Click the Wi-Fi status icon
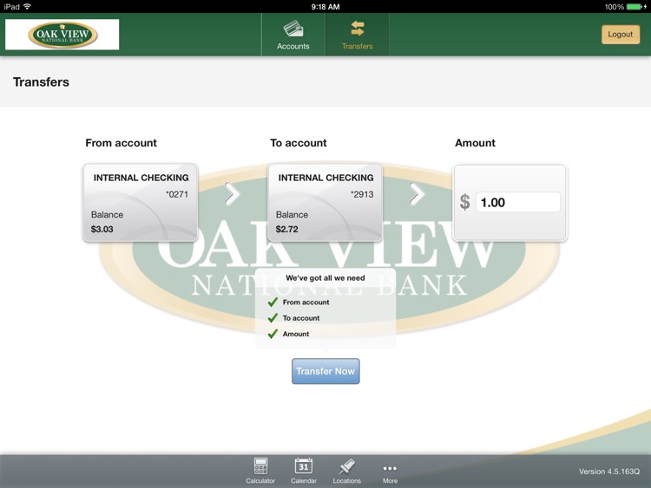 (28, 6)
